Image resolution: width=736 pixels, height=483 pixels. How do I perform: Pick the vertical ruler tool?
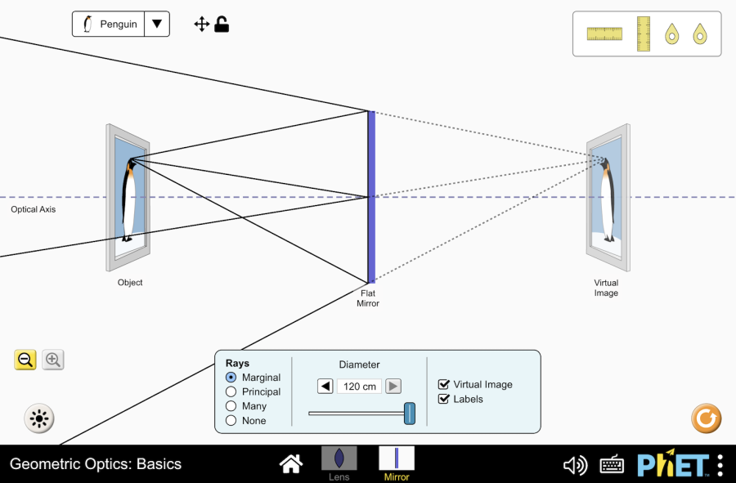(643, 34)
